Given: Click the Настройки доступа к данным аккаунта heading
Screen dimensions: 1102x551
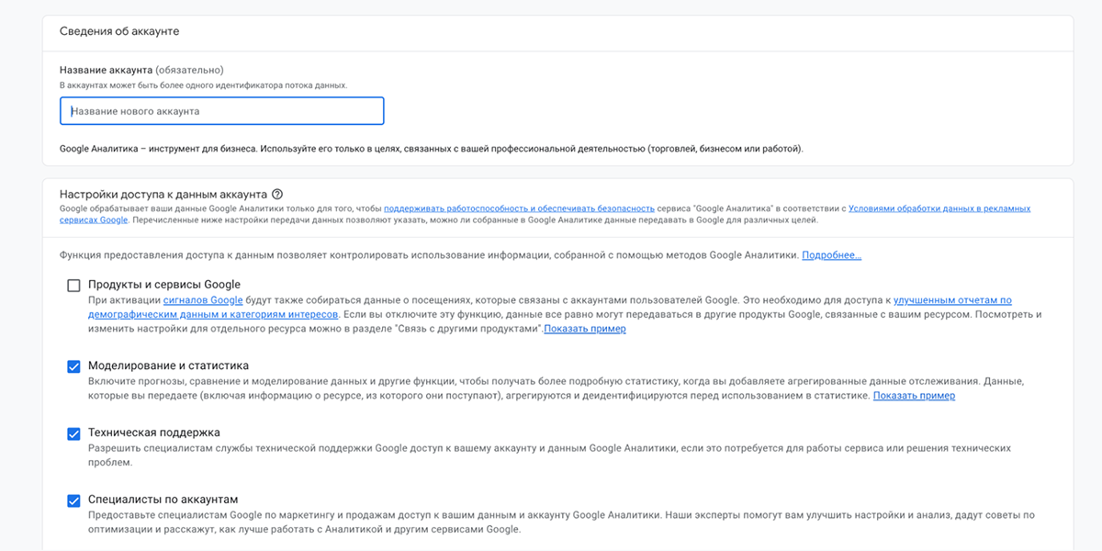Looking at the screenshot, I should click(x=163, y=195).
